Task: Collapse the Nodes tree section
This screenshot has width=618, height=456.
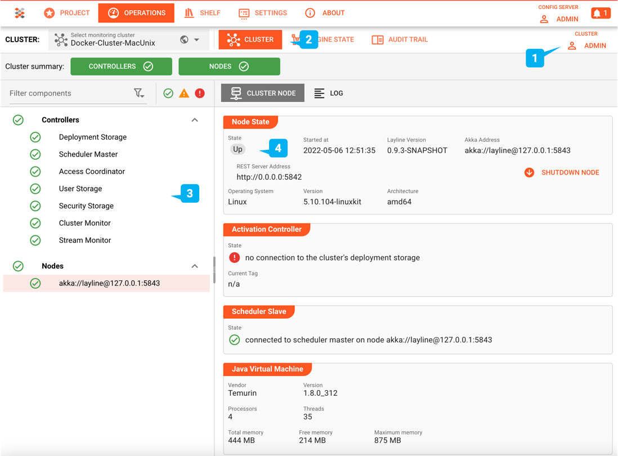Action: pos(195,266)
